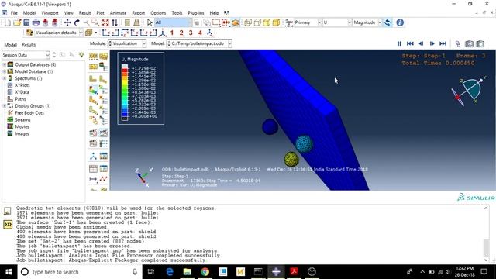Click the blue info query icon

point(400,22)
